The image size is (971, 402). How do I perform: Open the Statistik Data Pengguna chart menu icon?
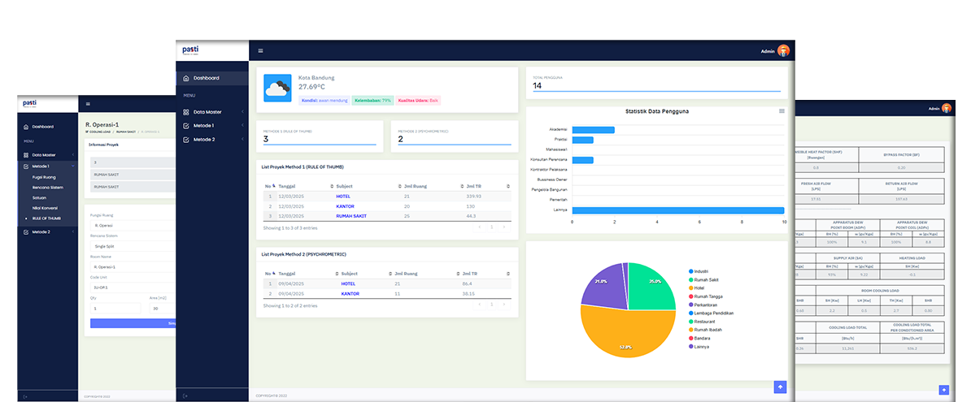782,110
